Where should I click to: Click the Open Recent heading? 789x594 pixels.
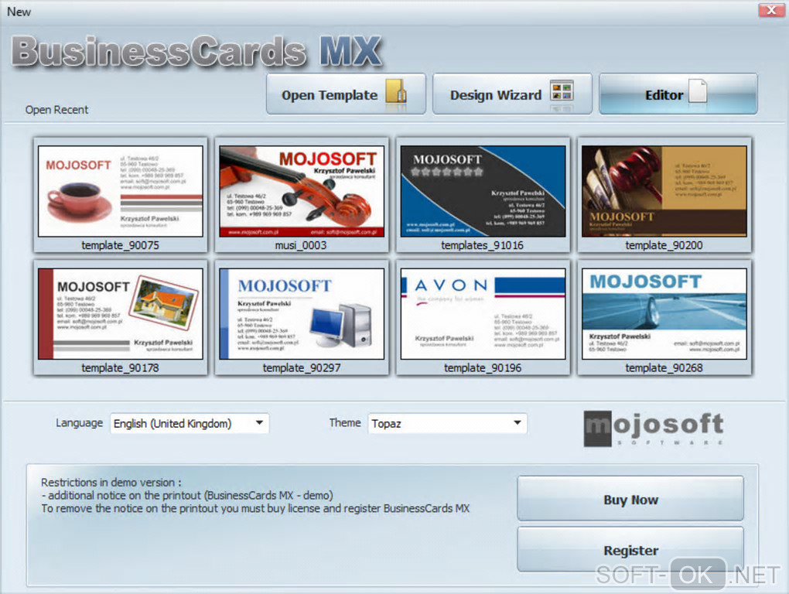click(57, 110)
